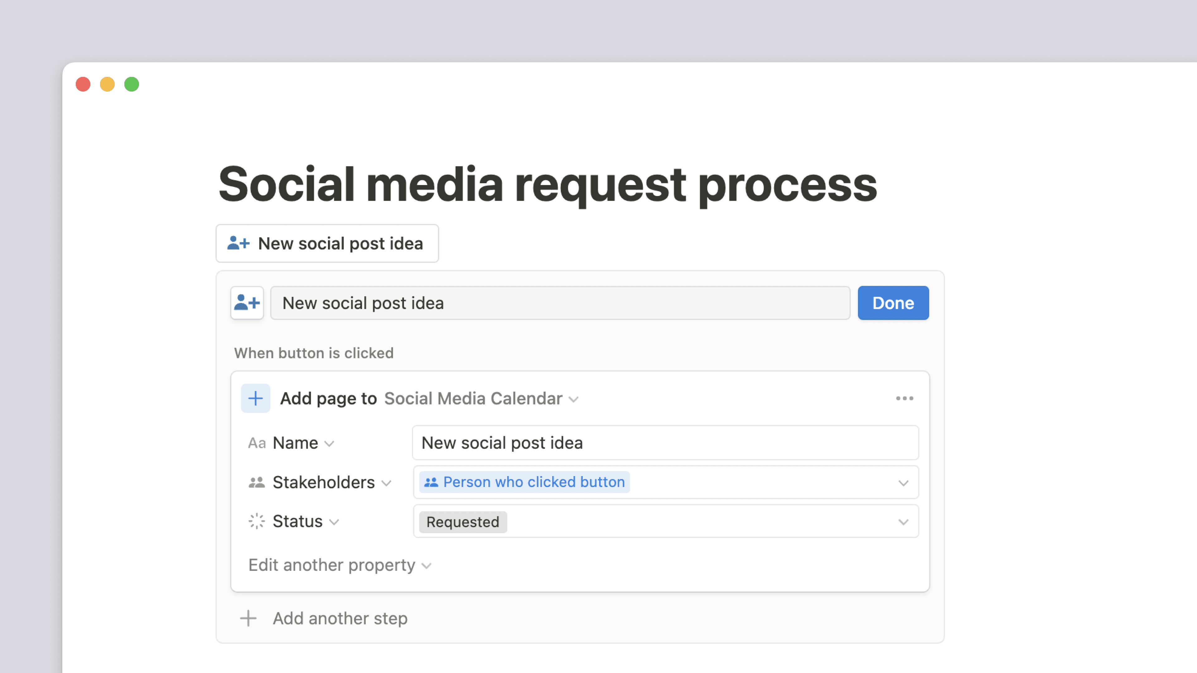The width and height of the screenshot is (1197, 673).
Task: Click the Aa Name property icon
Action: coord(257,443)
